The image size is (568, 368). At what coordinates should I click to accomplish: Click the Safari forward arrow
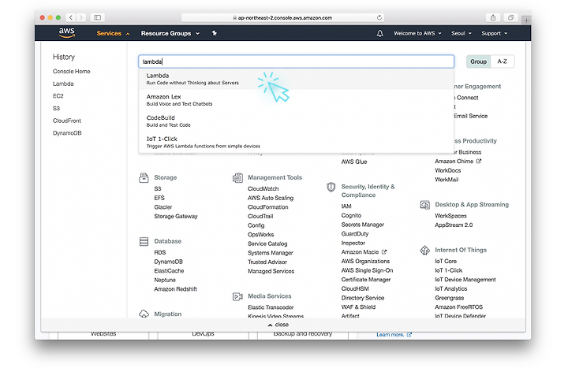[81, 17]
